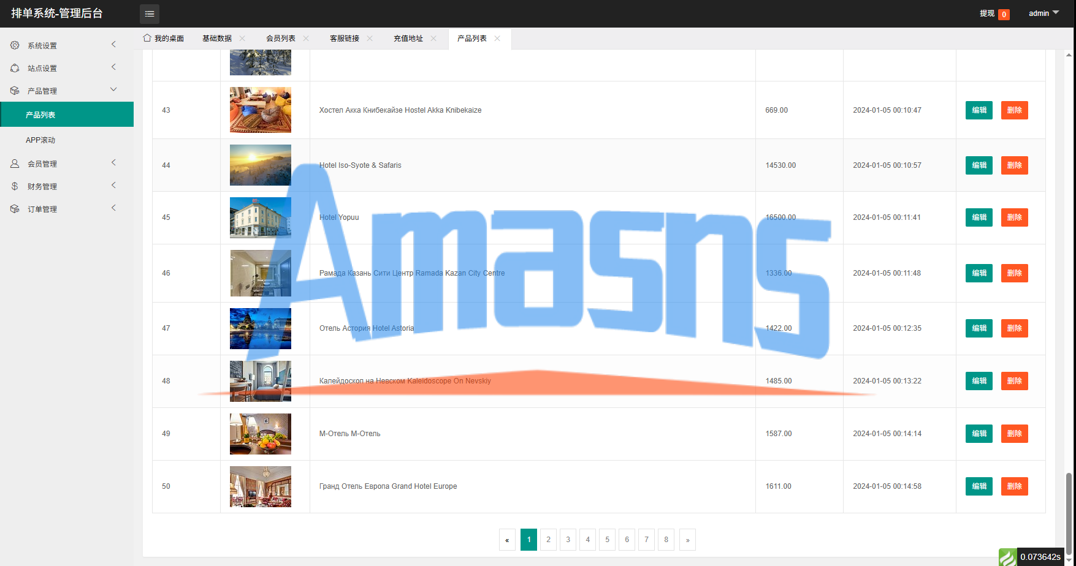Open thumbnail of М-Отель fruit photo

click(x=261, y=434)
